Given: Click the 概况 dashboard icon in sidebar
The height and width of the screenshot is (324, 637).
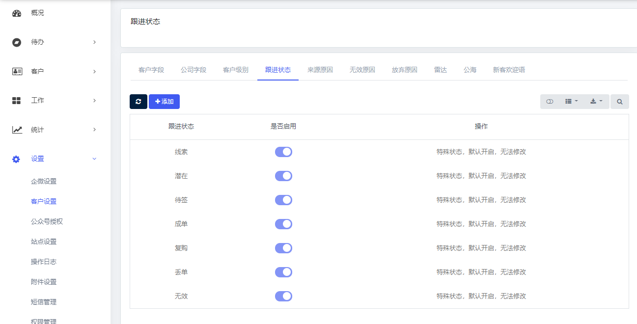Looking at the screenshot, I should [x=17, y=13].
